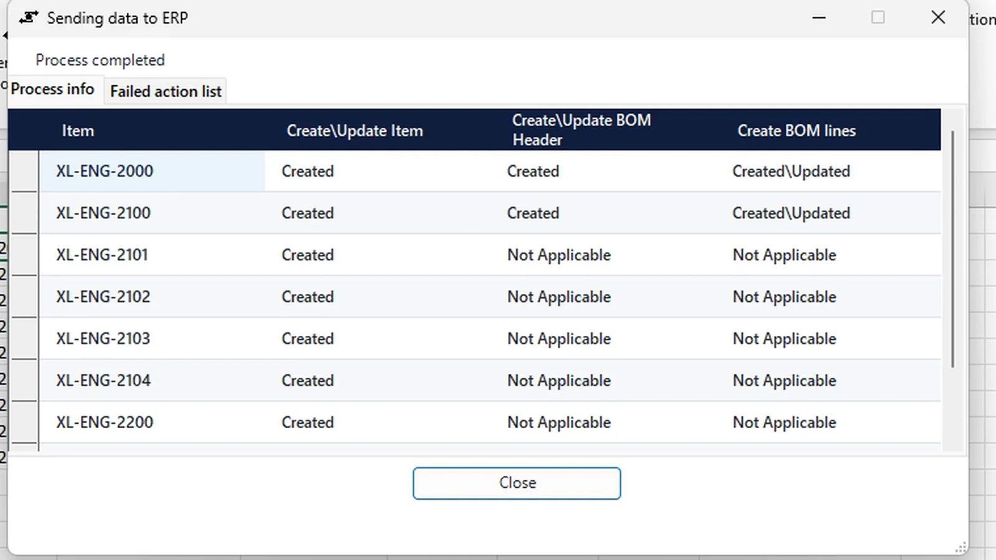The image size is (996, 560).
Task: Maximize the Sending data to ERP dialog
Action: [878, 18]
